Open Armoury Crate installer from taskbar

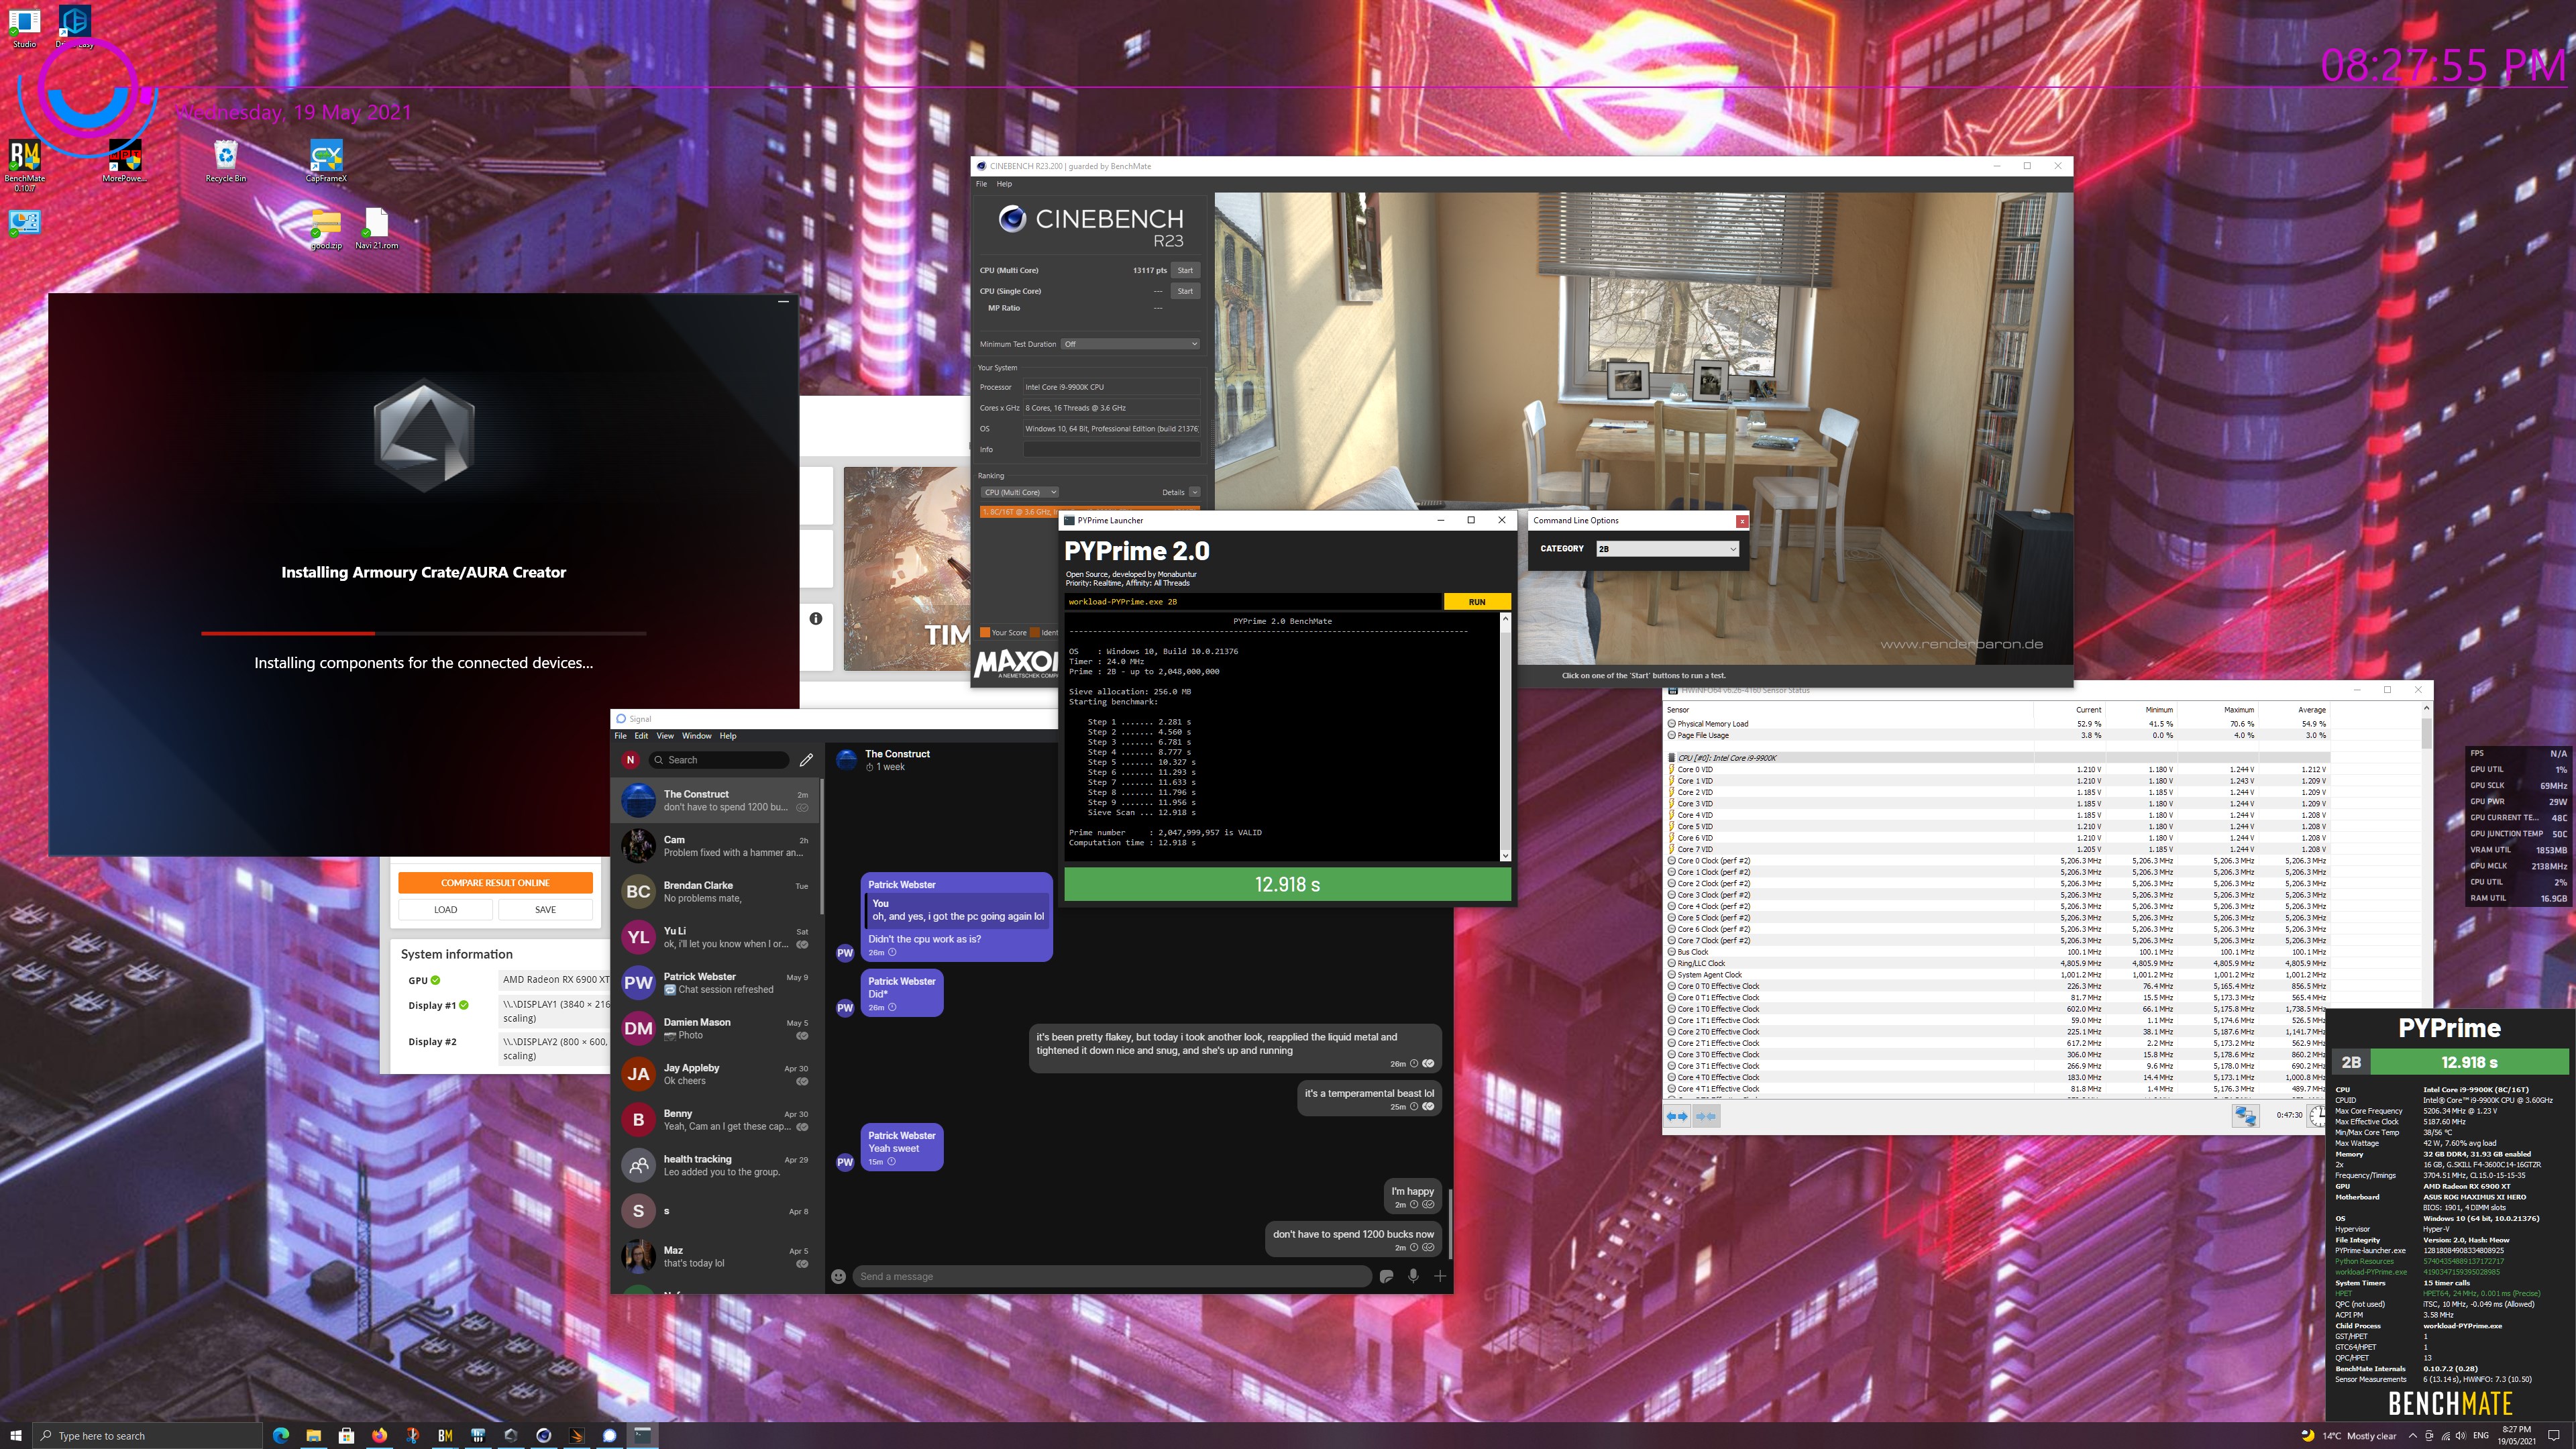511,1435
